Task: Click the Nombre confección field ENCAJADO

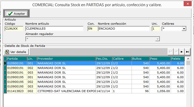Action: [x=123, y=29]
